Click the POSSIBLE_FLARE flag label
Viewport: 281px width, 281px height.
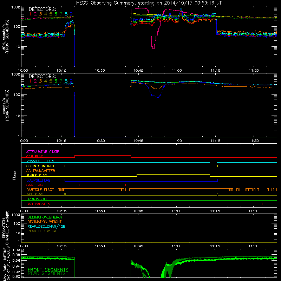pyautogui.click(x=40, y=161)
